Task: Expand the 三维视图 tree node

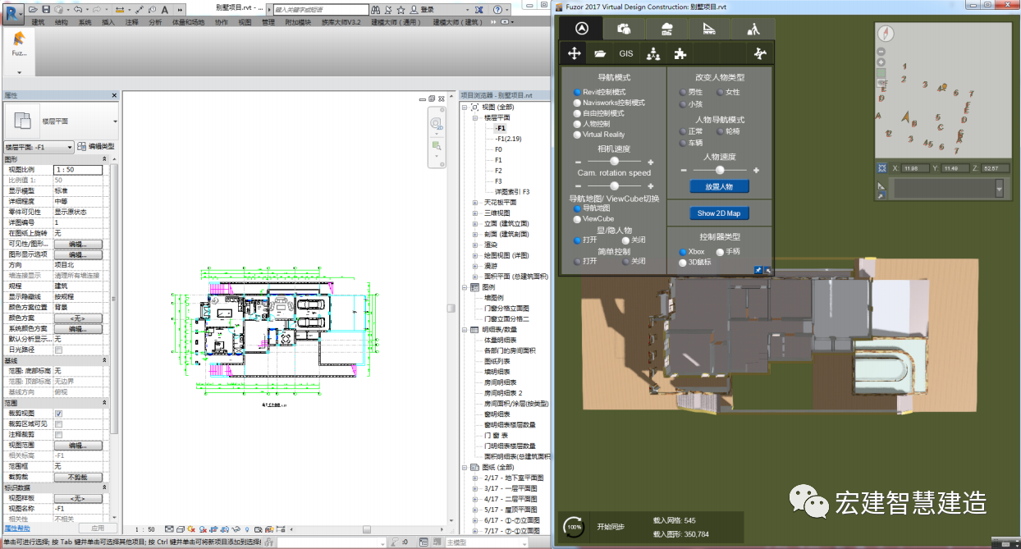Action: [x=475, y=213]
